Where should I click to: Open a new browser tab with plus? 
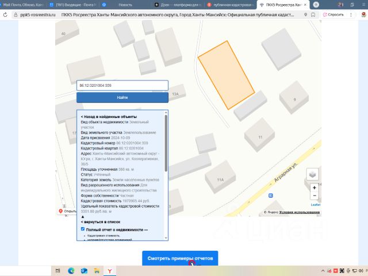[316, 5]
